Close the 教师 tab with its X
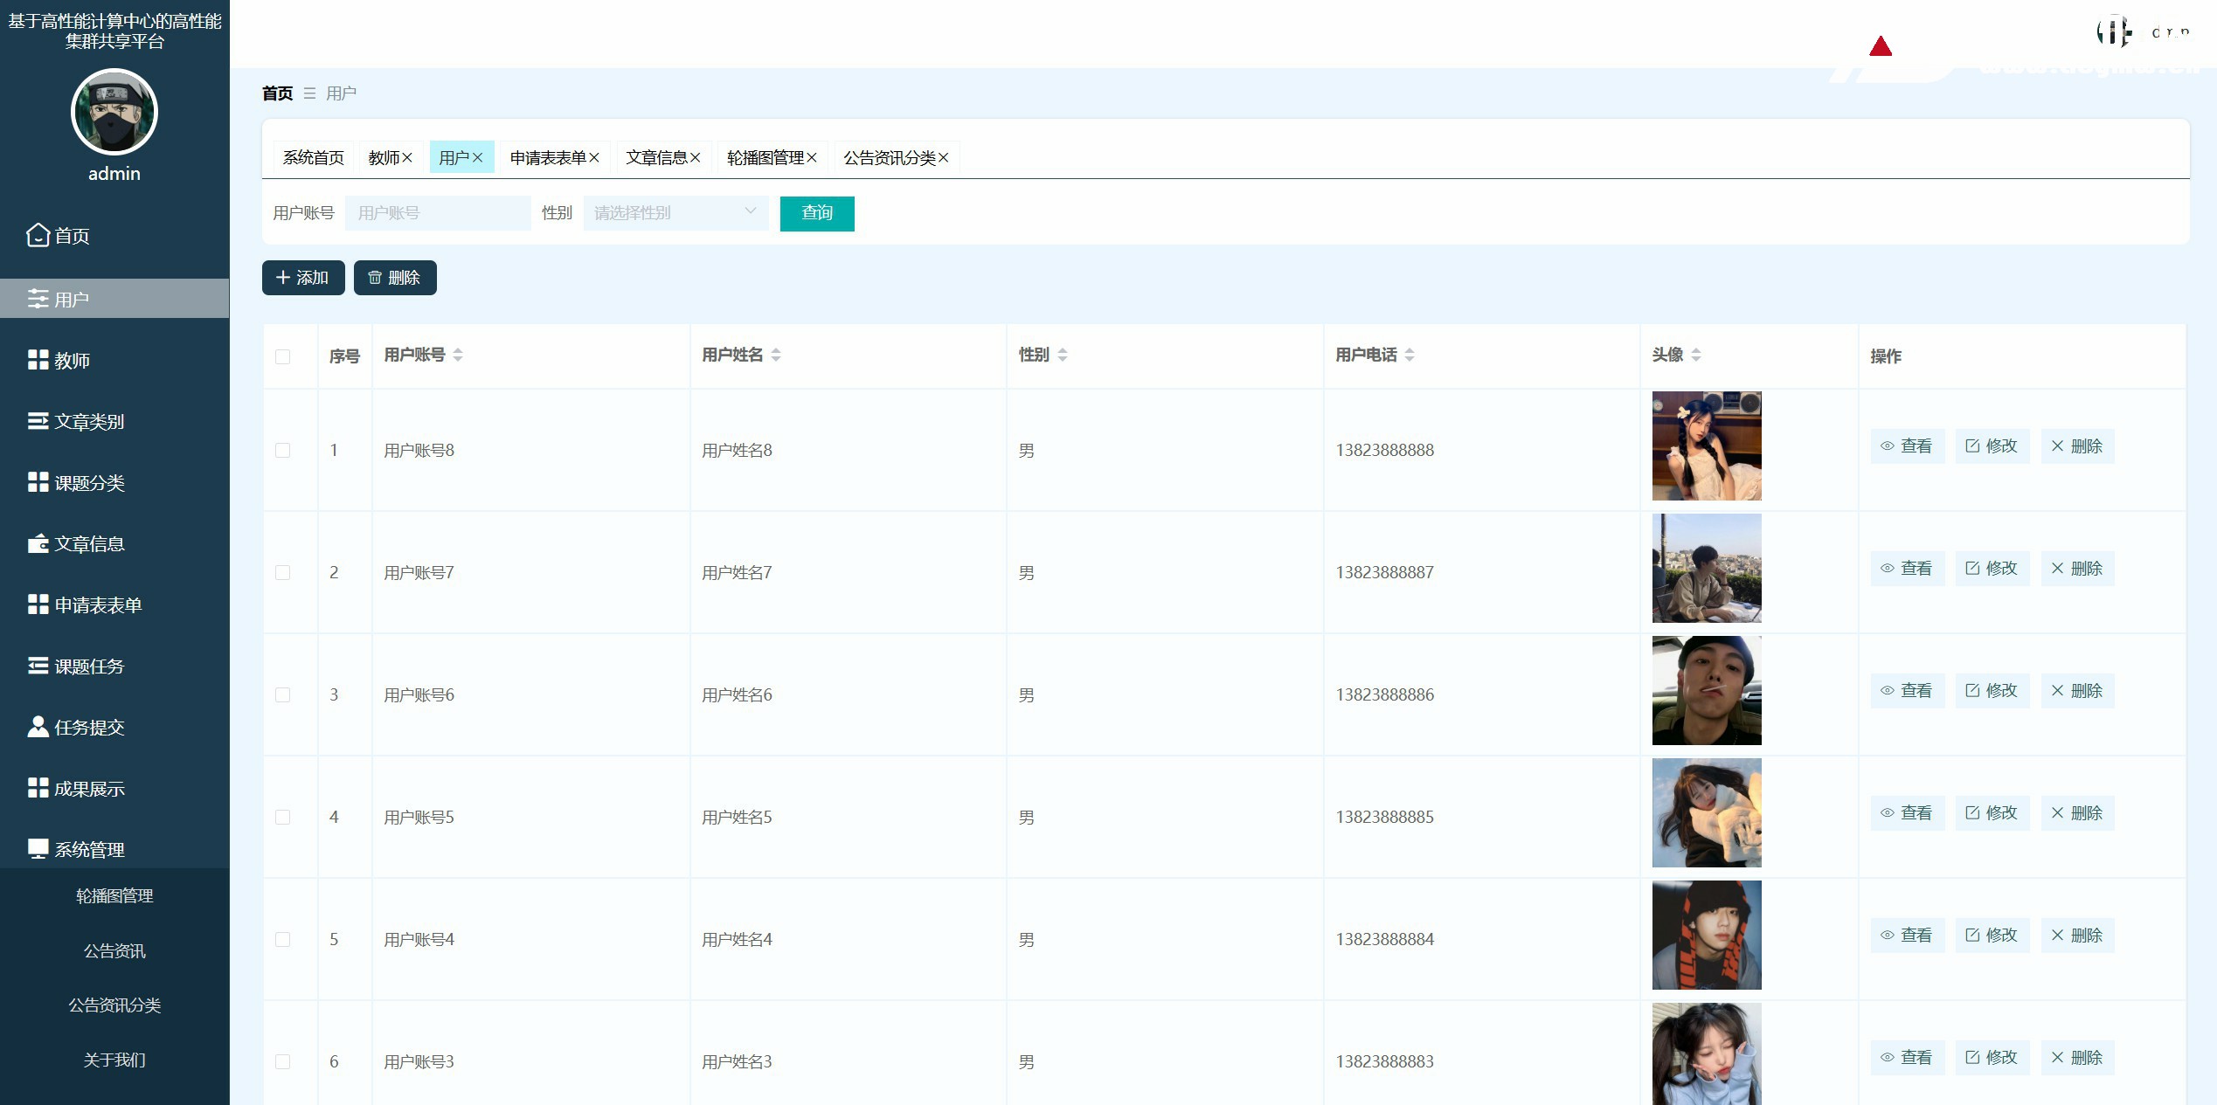 (x=407, y=158)
